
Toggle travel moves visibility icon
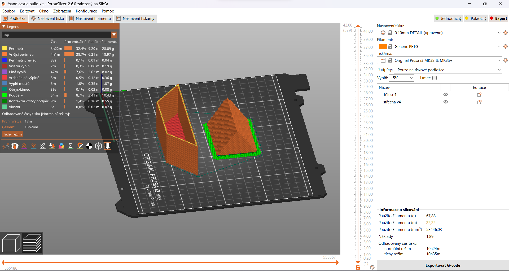[x=6, y=146]
